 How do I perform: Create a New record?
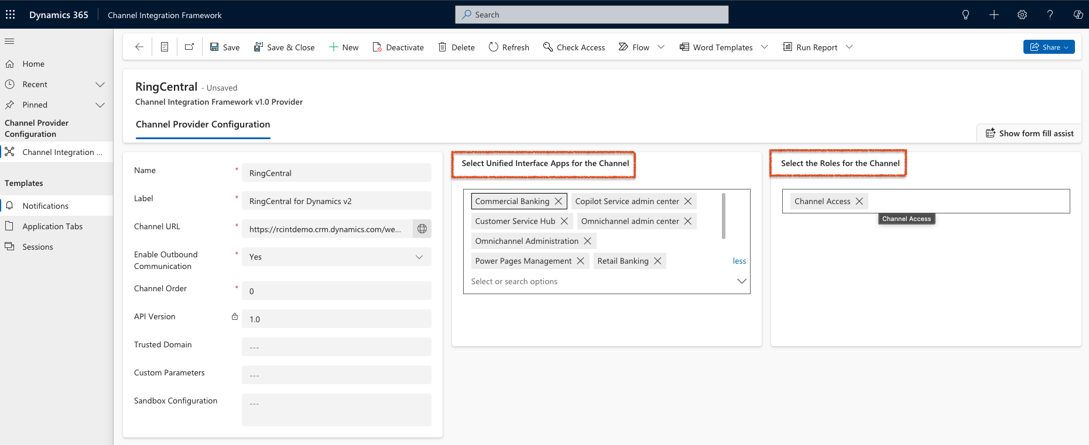344,47
